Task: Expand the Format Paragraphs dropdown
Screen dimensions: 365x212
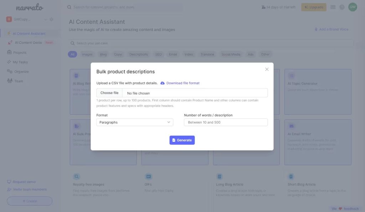Action: coord(135,122)
